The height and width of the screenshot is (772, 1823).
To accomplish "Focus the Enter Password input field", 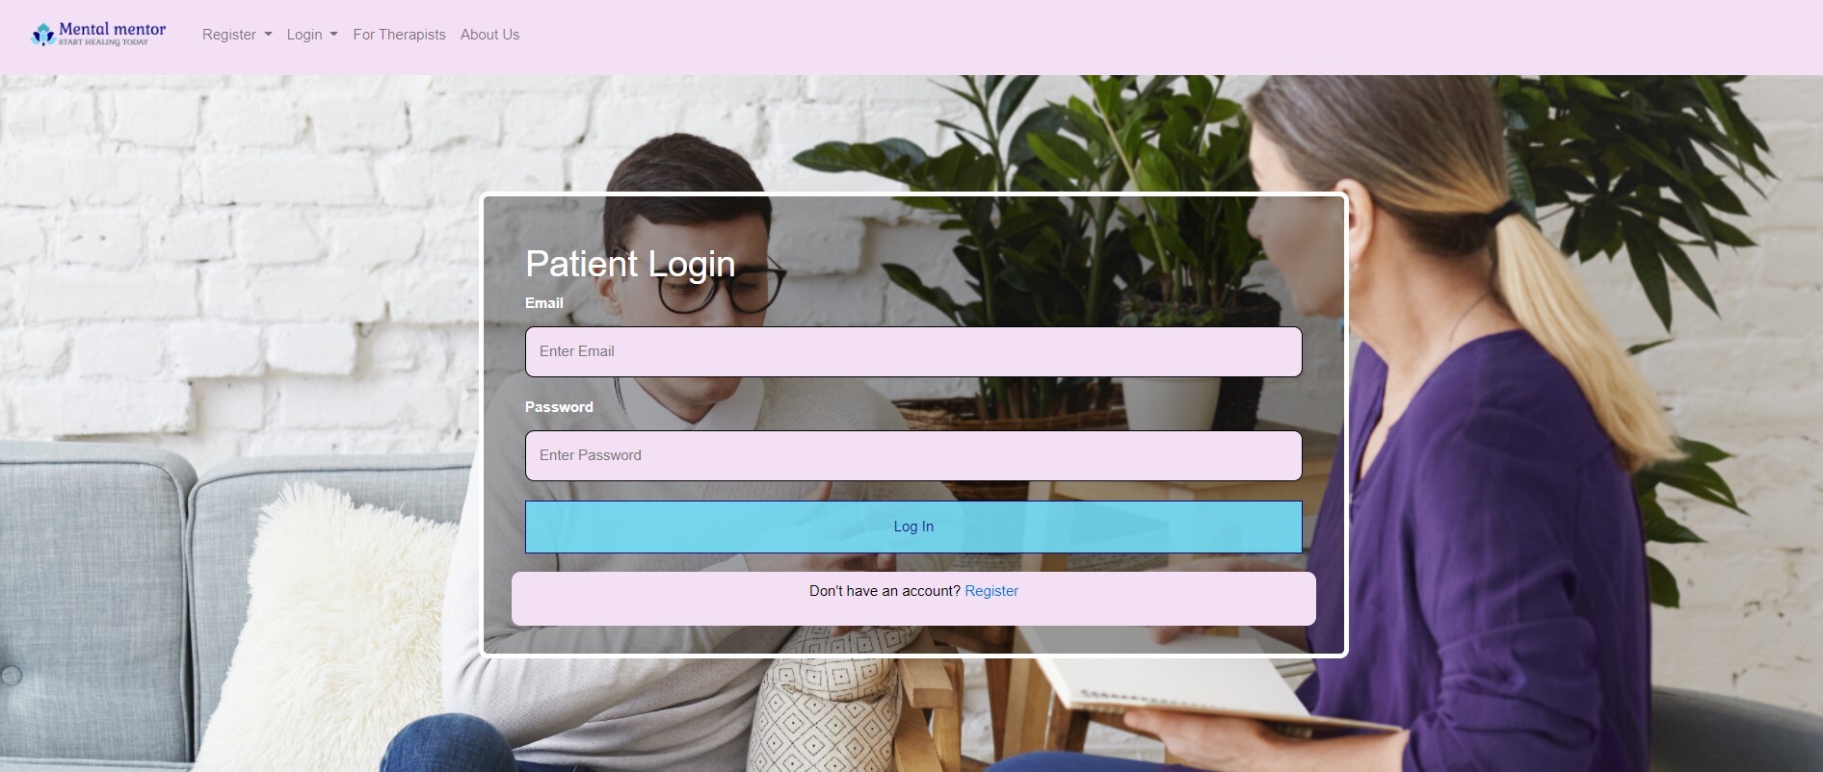I will pos(913,455).
